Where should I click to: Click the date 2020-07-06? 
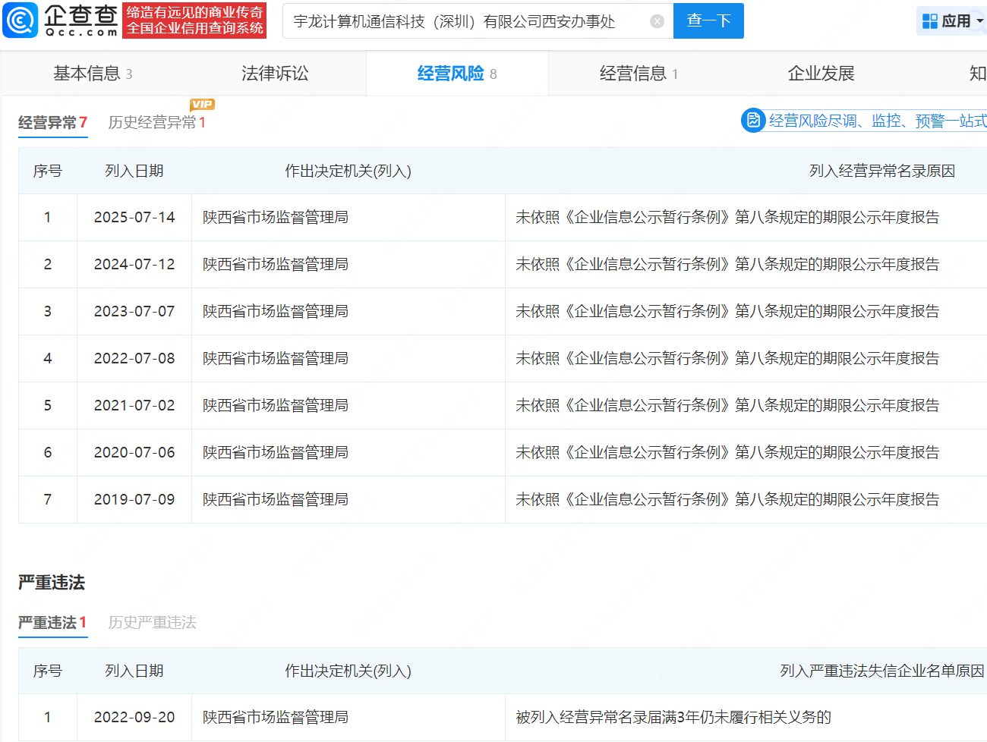(x=134, y=453)
